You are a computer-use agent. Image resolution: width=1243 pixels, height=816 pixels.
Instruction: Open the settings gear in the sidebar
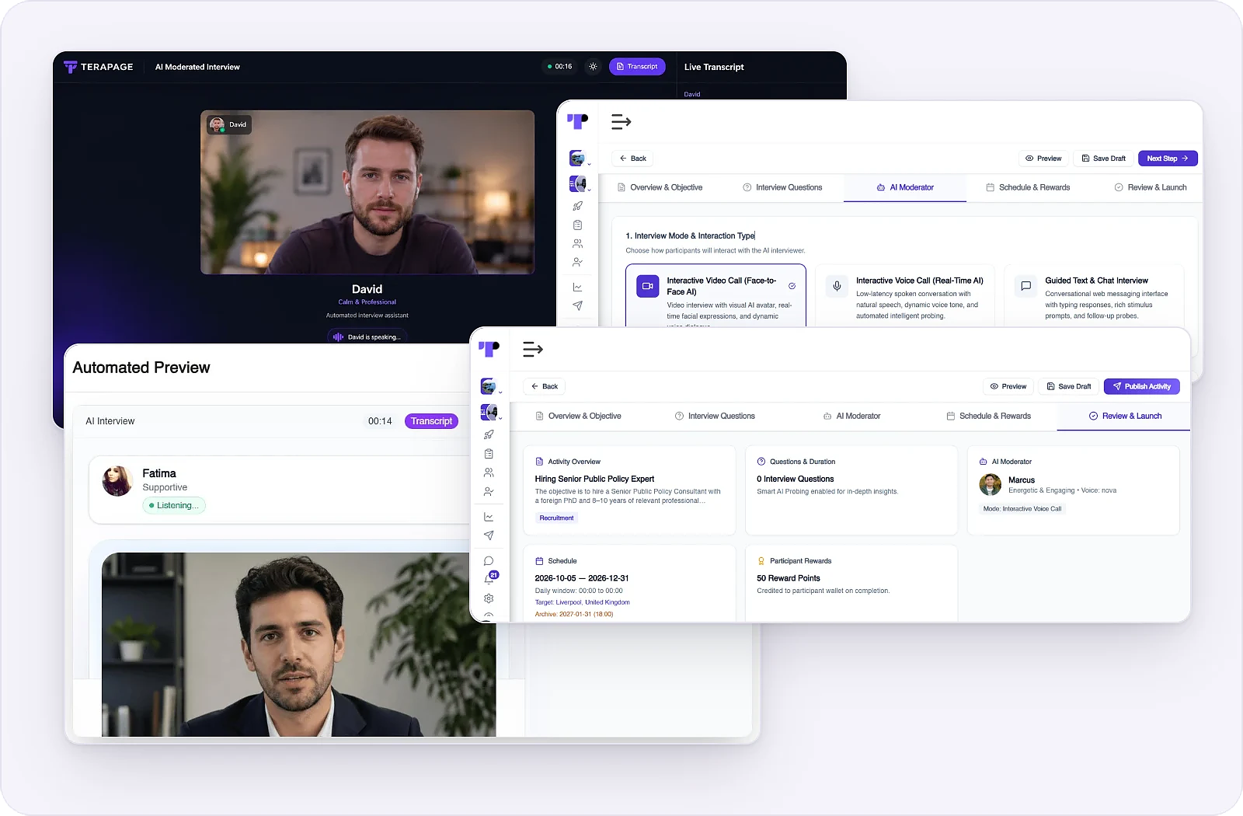(489, 598)
